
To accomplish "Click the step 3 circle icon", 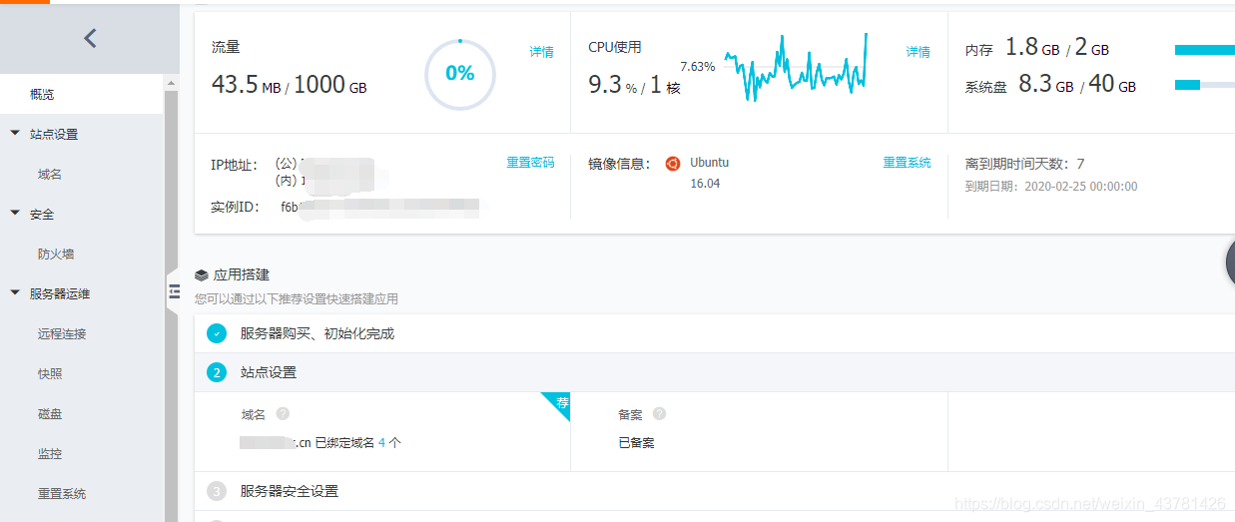I will tap(217, 491).
